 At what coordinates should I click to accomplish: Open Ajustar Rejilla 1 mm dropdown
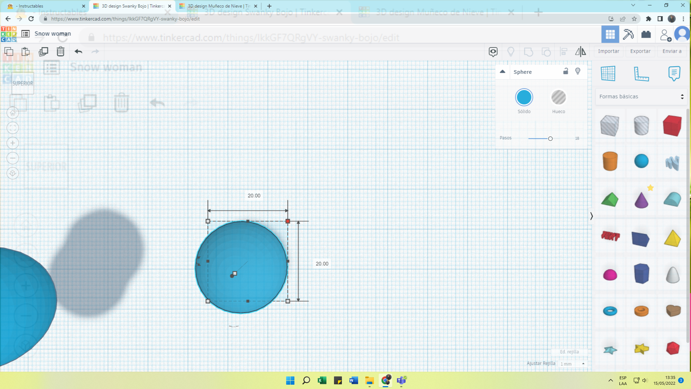[573, 364]
